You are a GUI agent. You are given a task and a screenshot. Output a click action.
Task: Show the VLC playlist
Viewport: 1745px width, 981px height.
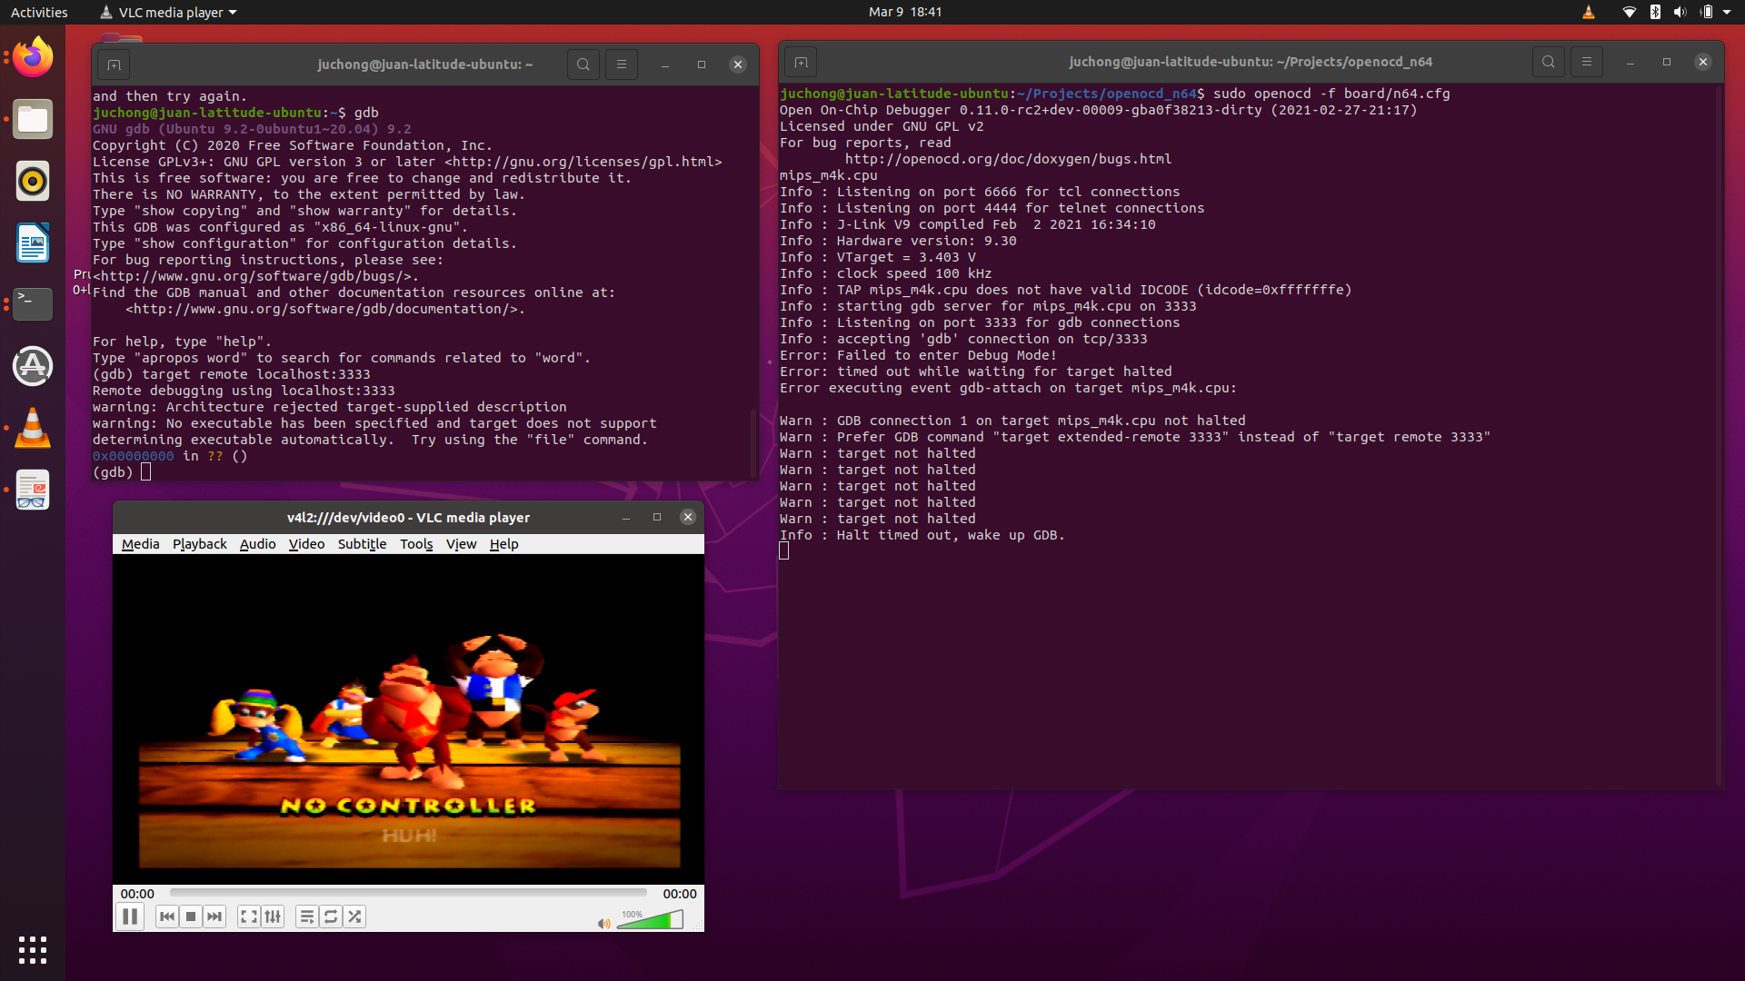307,917
